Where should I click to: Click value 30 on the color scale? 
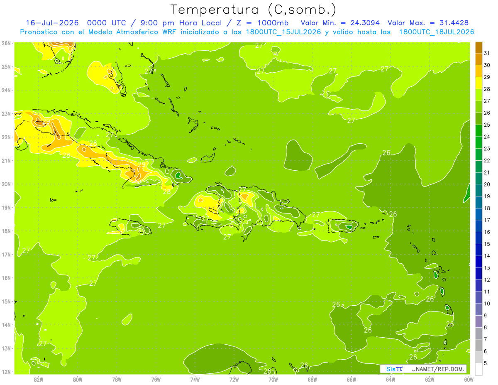(x=487, y=65)
